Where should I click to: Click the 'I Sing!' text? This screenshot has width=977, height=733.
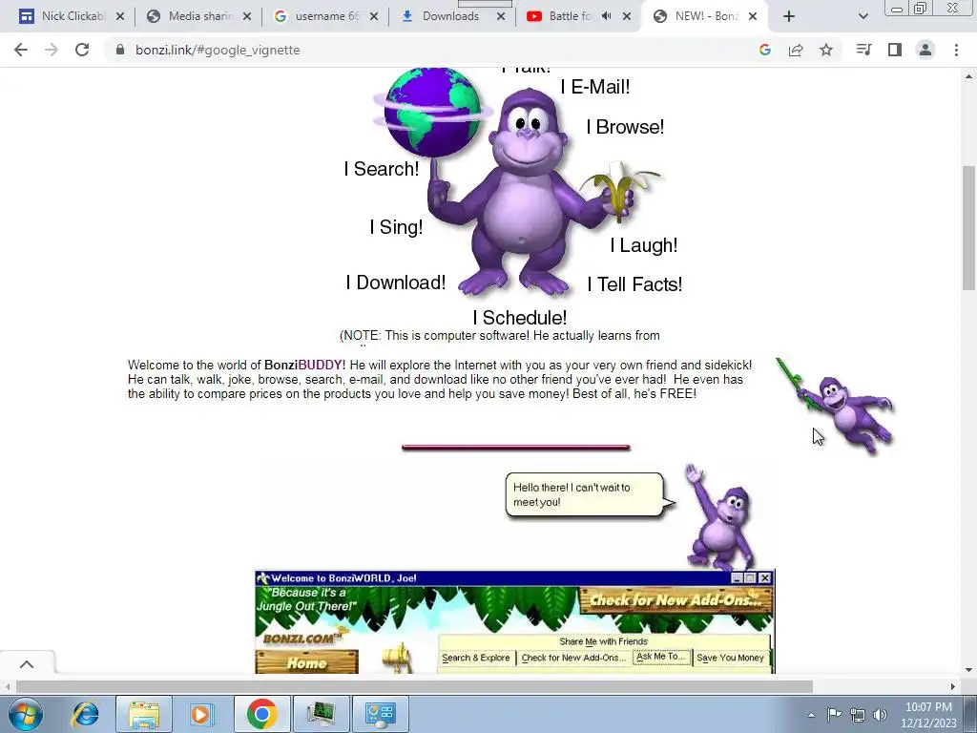[396, 227]
